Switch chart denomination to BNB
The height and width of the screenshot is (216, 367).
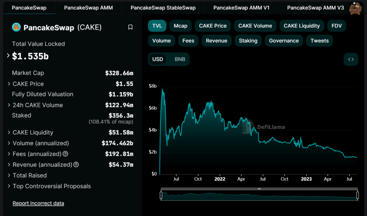pos(180,59)
